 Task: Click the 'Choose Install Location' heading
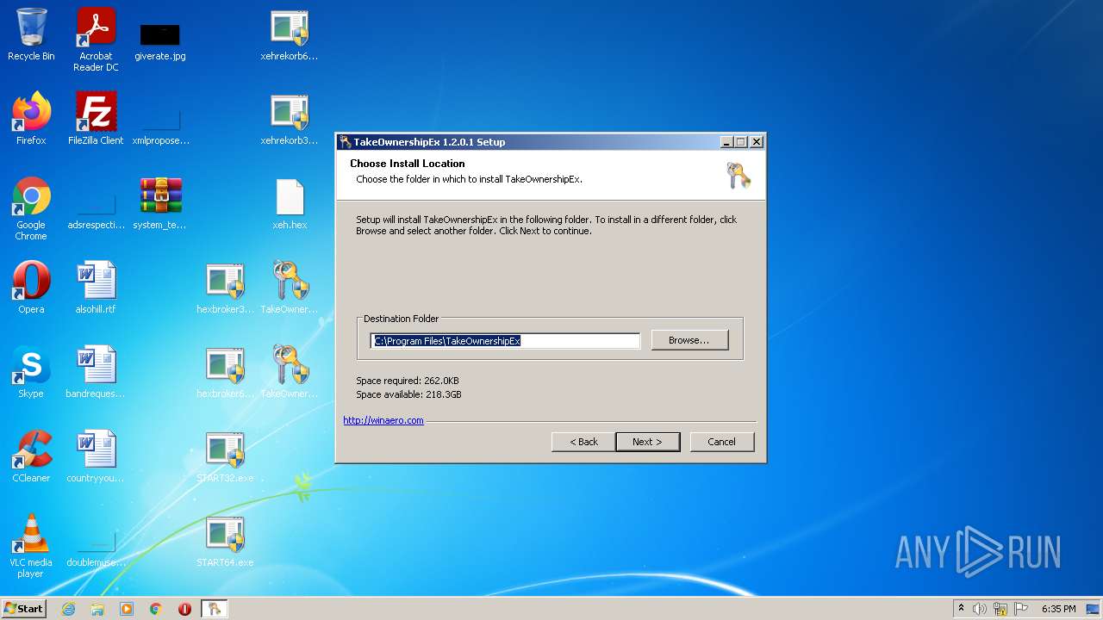[408, 164]
